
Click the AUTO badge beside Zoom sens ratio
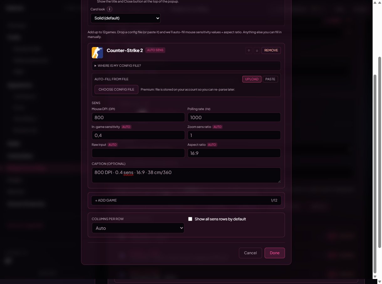pos(217,127)
